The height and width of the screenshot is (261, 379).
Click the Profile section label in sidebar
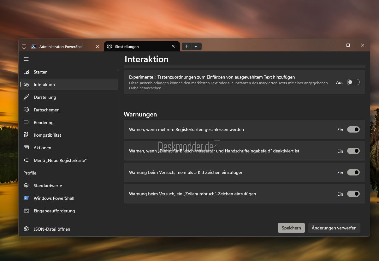30,173
